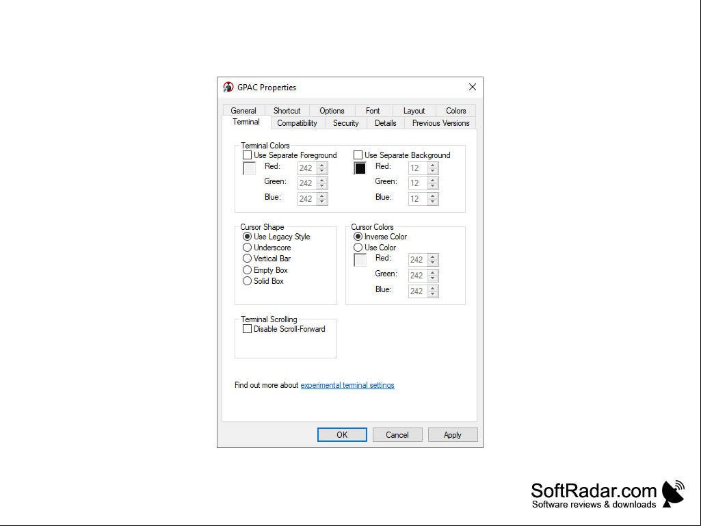Switch to the General tab

[x=243, y=111]
